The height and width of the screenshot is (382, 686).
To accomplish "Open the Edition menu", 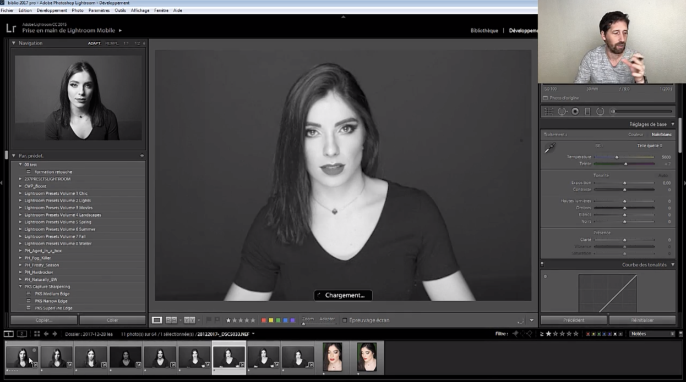I will pyautogui.click(x=25, y=10).
